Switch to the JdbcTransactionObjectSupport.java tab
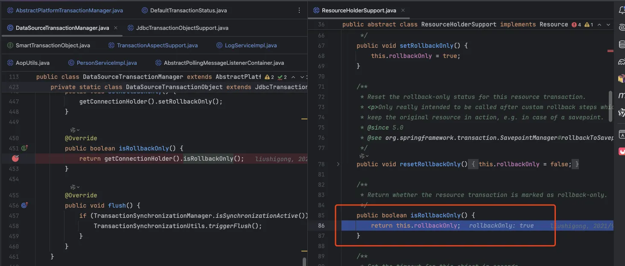The width and height of the screenshot is (625, 266). coord(182,28)
